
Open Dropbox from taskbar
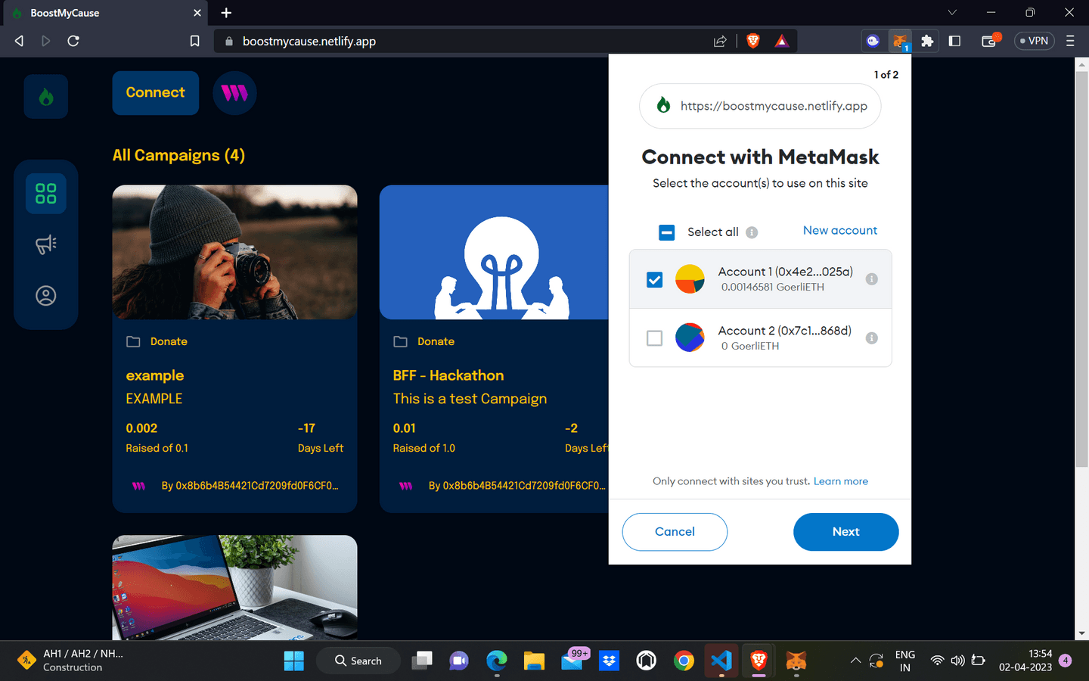click(609, 661)
